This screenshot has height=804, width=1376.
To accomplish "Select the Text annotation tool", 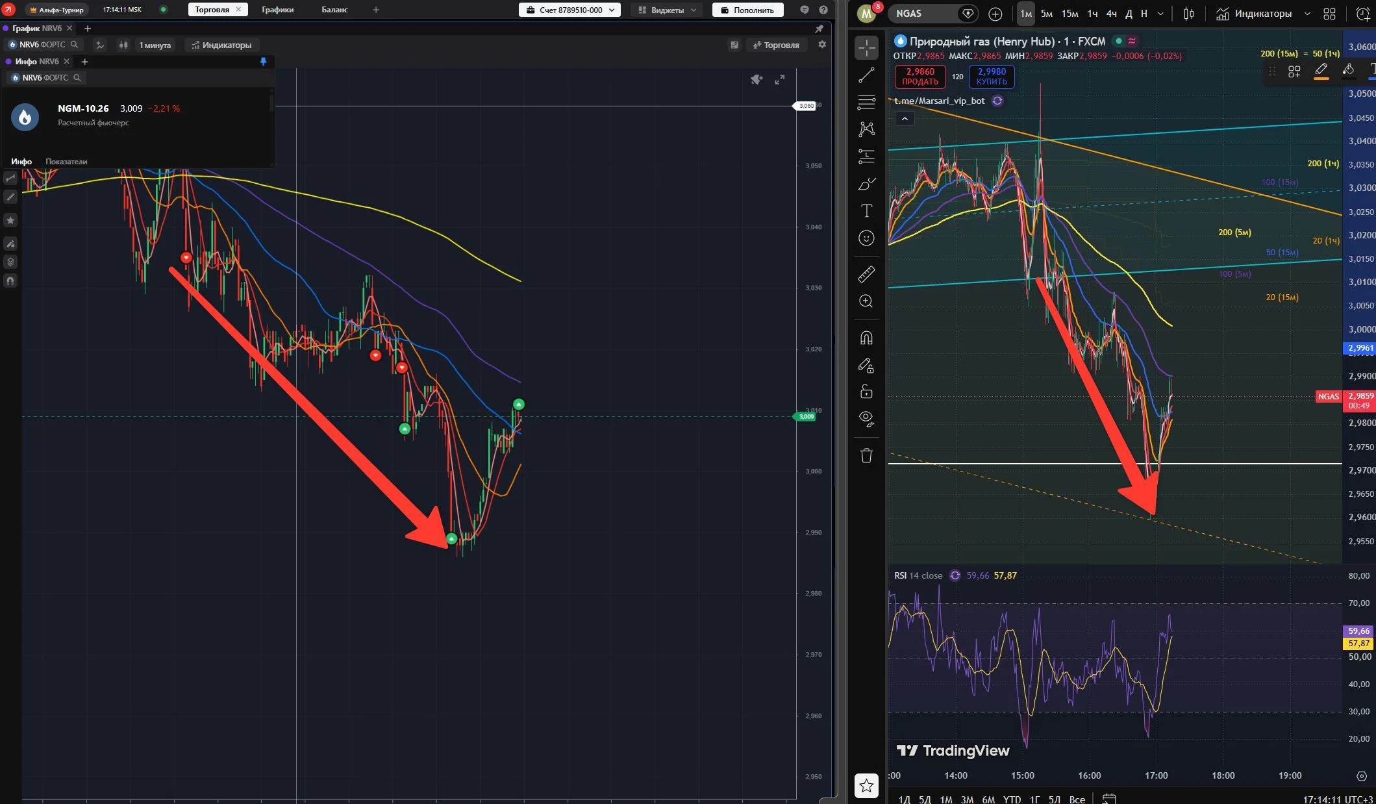I will 866,210.
